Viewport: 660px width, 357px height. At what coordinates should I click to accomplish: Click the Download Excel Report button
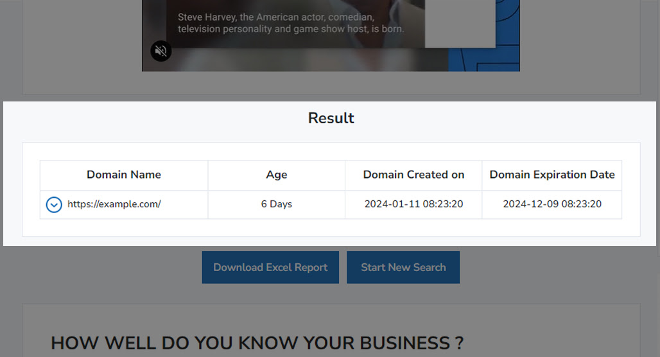(270, 267)
